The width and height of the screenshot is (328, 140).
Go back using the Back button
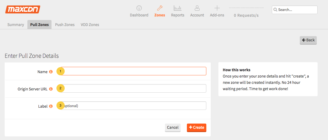click(308, 40)
